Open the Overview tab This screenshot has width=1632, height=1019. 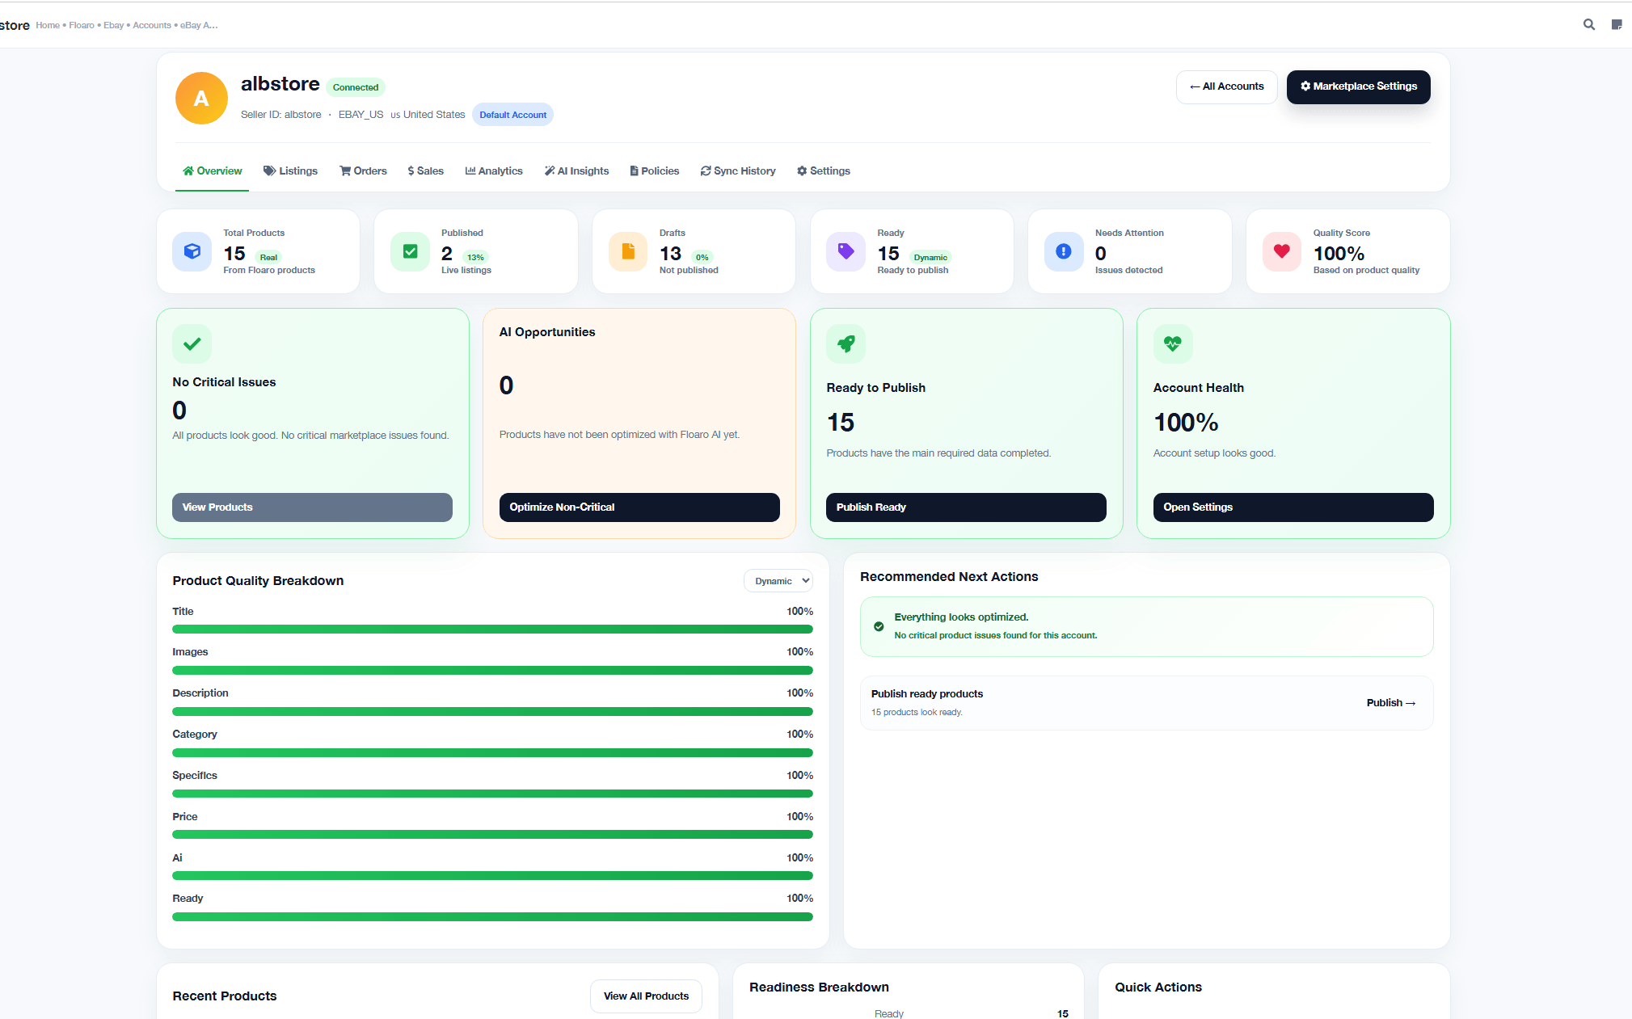tap(212, 171)
